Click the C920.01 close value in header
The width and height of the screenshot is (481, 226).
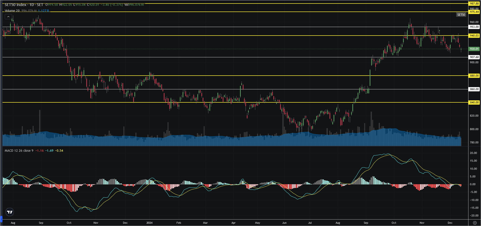[x=93, y=5]
